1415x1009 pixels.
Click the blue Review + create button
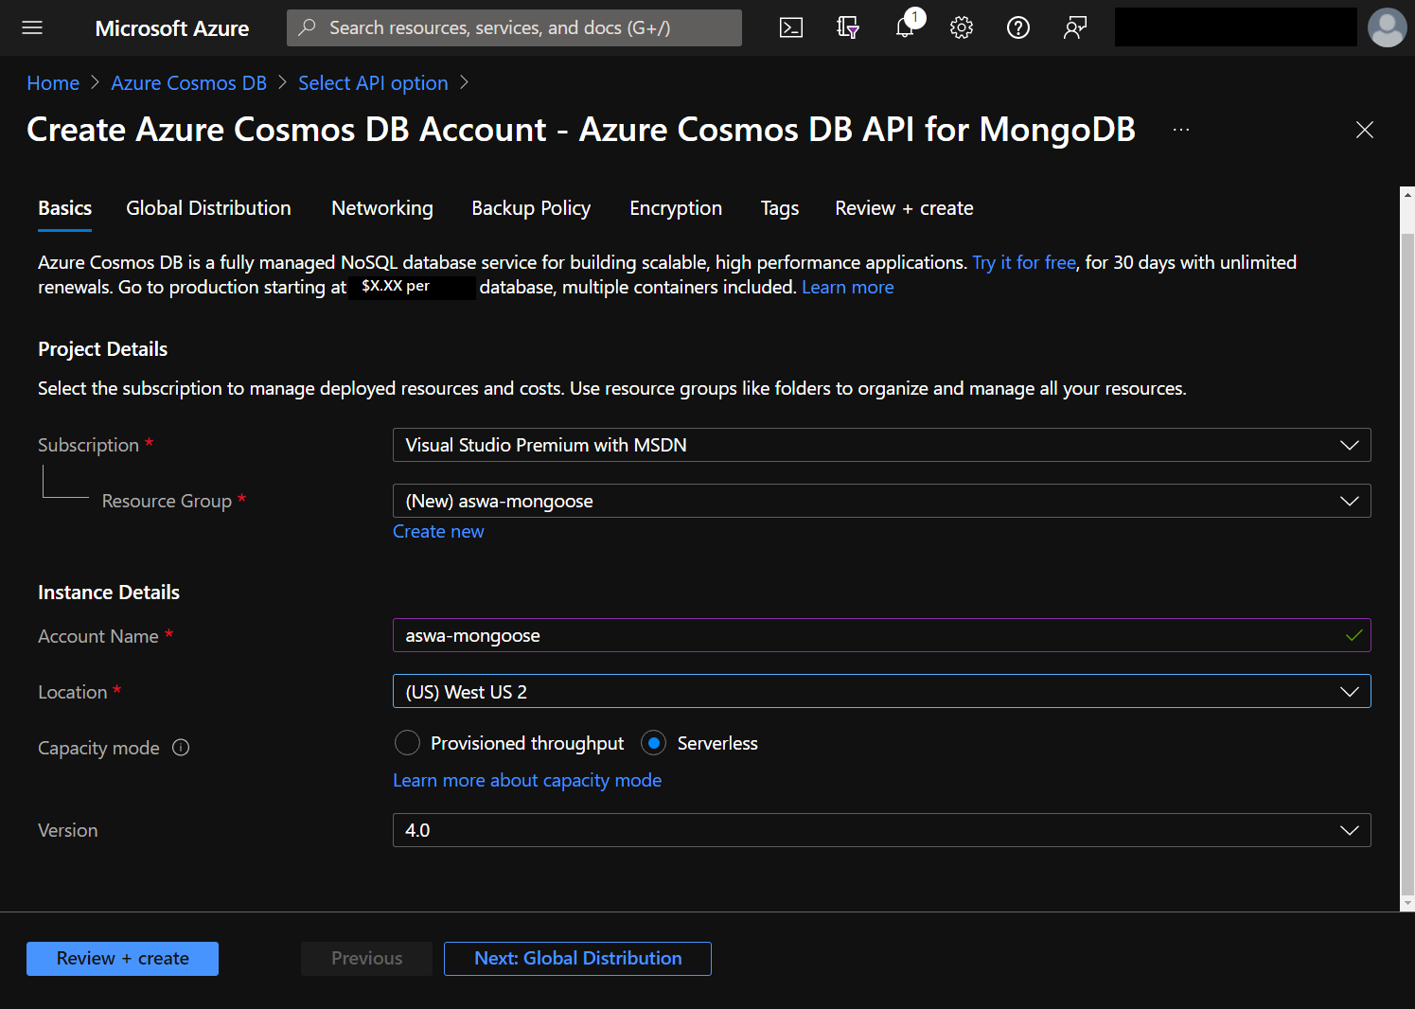[x=122, y=959]
